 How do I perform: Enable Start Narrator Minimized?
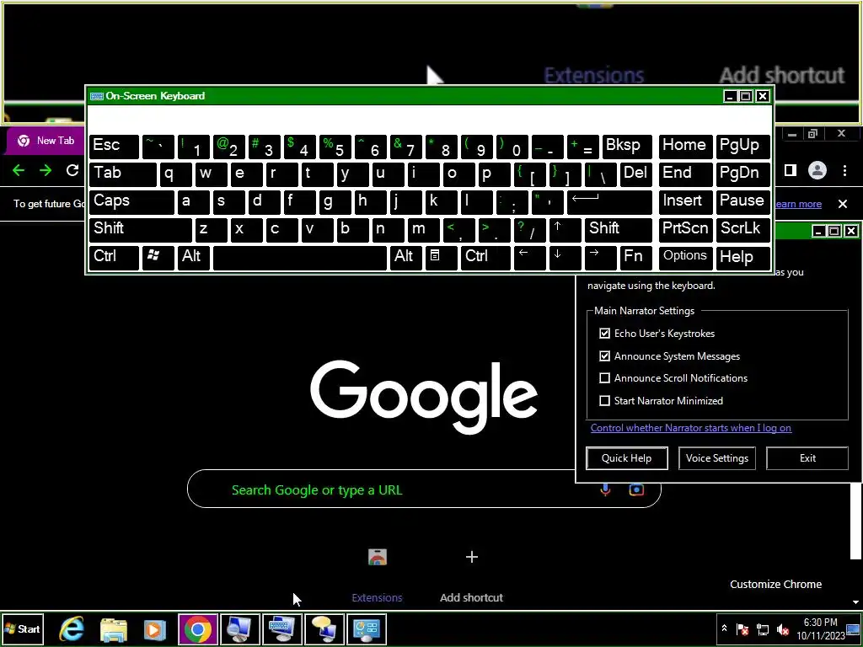pos(605,400)
